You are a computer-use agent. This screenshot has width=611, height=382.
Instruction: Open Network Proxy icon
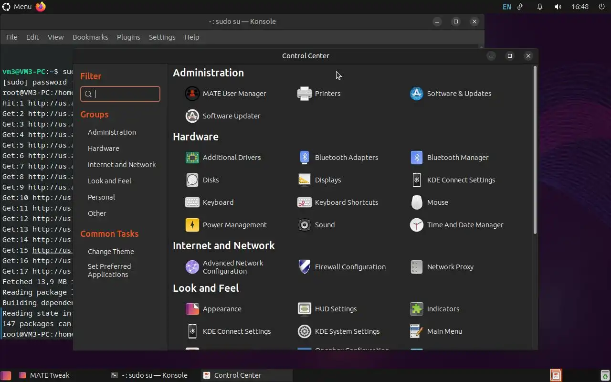coord(416,267)
